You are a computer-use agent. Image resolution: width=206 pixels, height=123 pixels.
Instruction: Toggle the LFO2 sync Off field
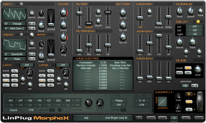(x=63, y=65)
